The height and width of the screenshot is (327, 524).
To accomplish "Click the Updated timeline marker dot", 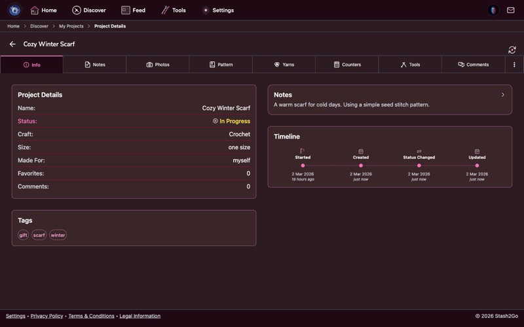I will pos(477,165).
